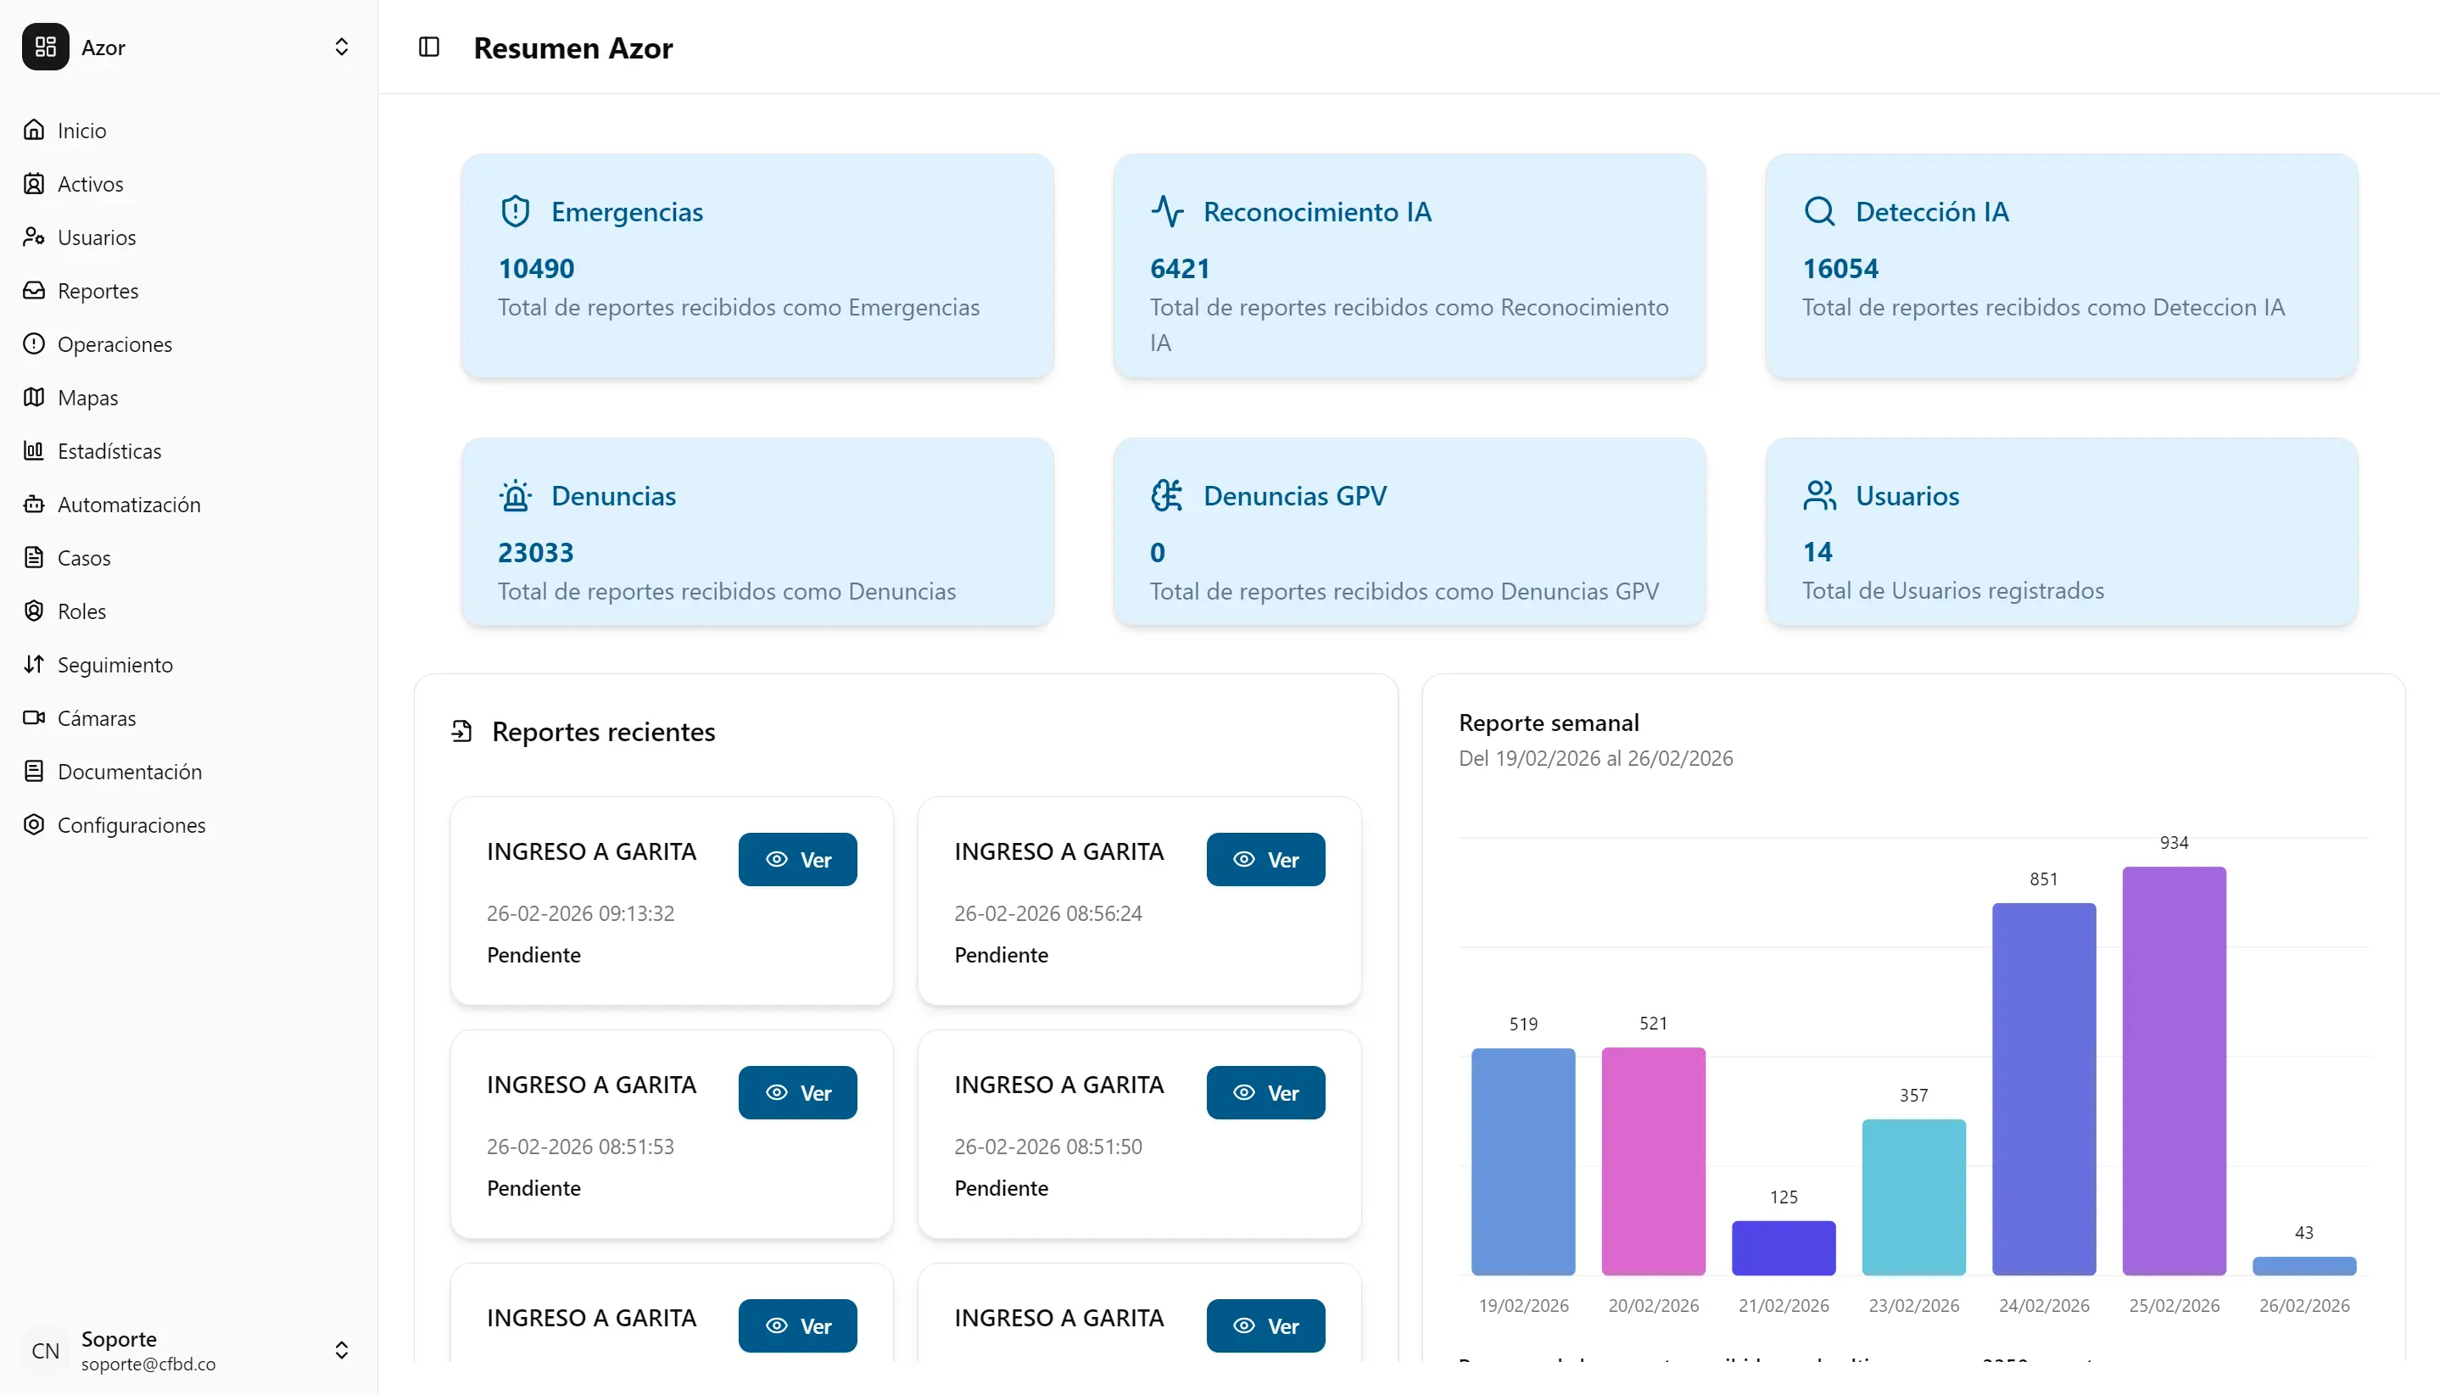Screen dimensions: 2440x1395
Task: Open the Denuncias summary card
Action: click(757, 532)
